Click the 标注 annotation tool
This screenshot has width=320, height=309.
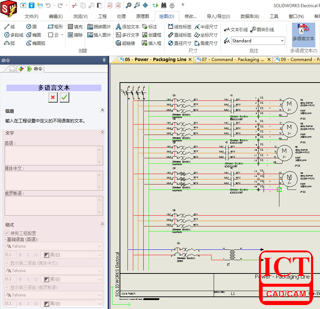(150, 27)
